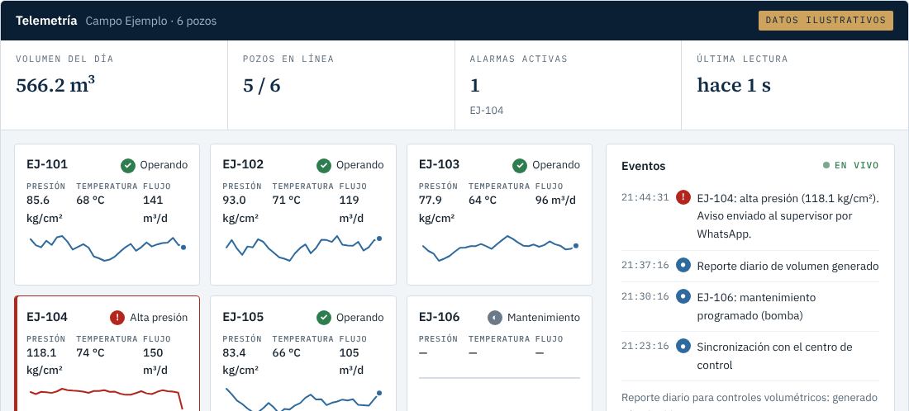Viewport: 909px width, 411px height.
Task: Open the EJ-102 well card title
Action: (243, 164)
